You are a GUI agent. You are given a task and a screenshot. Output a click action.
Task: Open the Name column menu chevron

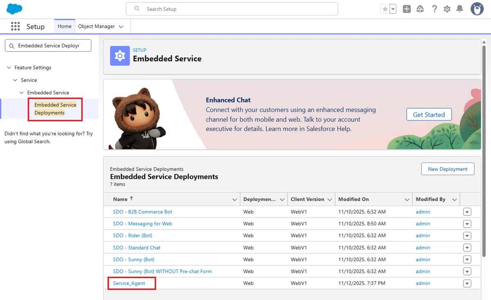[234, 200]
